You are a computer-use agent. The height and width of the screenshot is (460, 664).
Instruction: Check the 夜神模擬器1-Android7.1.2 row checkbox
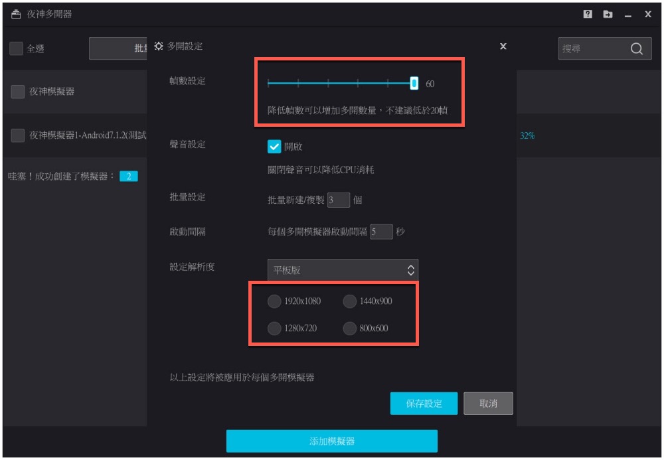[17, 135]
